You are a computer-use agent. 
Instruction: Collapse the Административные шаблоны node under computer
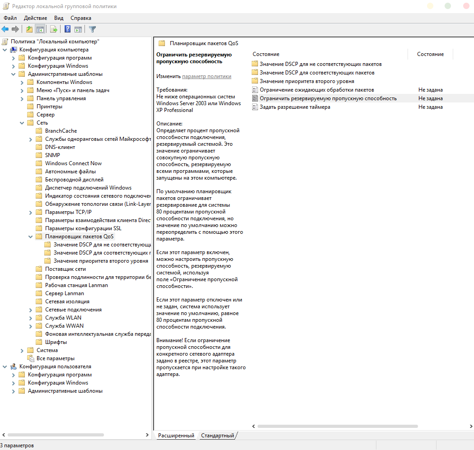coord(13,74)
